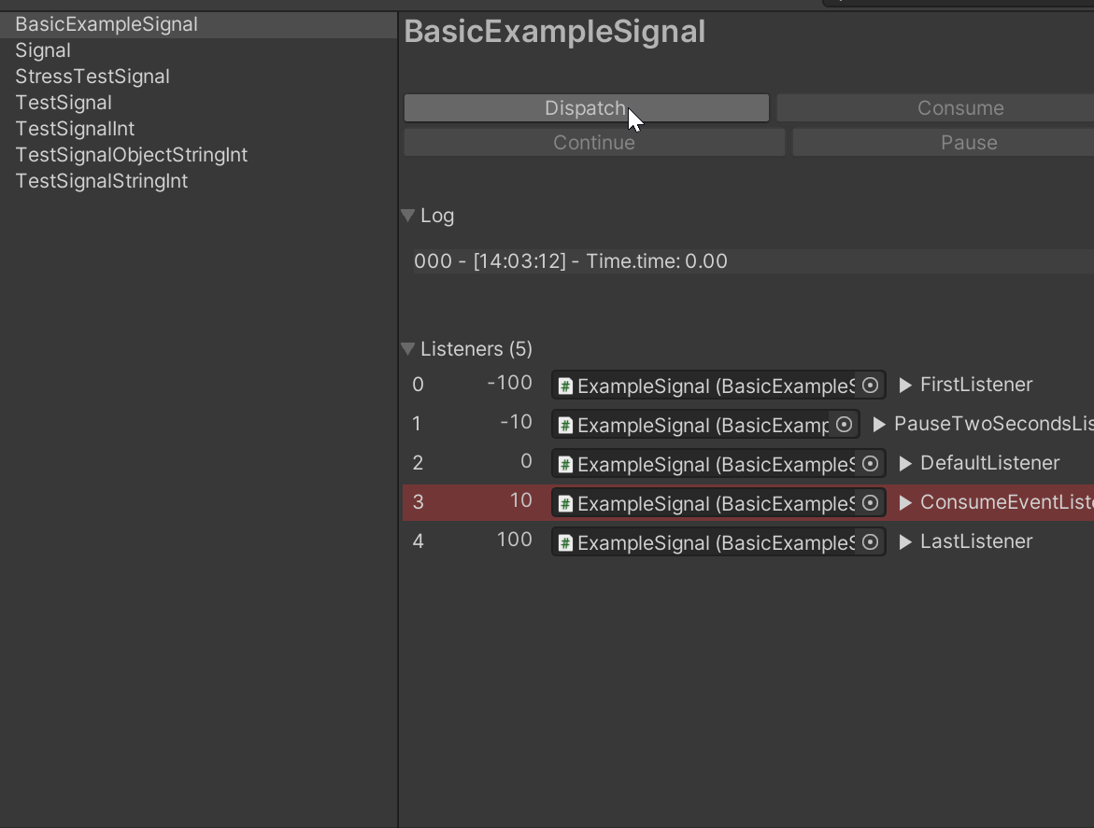Collapse the Listeners (5) foldout

pyautogui.click(x=408, y=349)
